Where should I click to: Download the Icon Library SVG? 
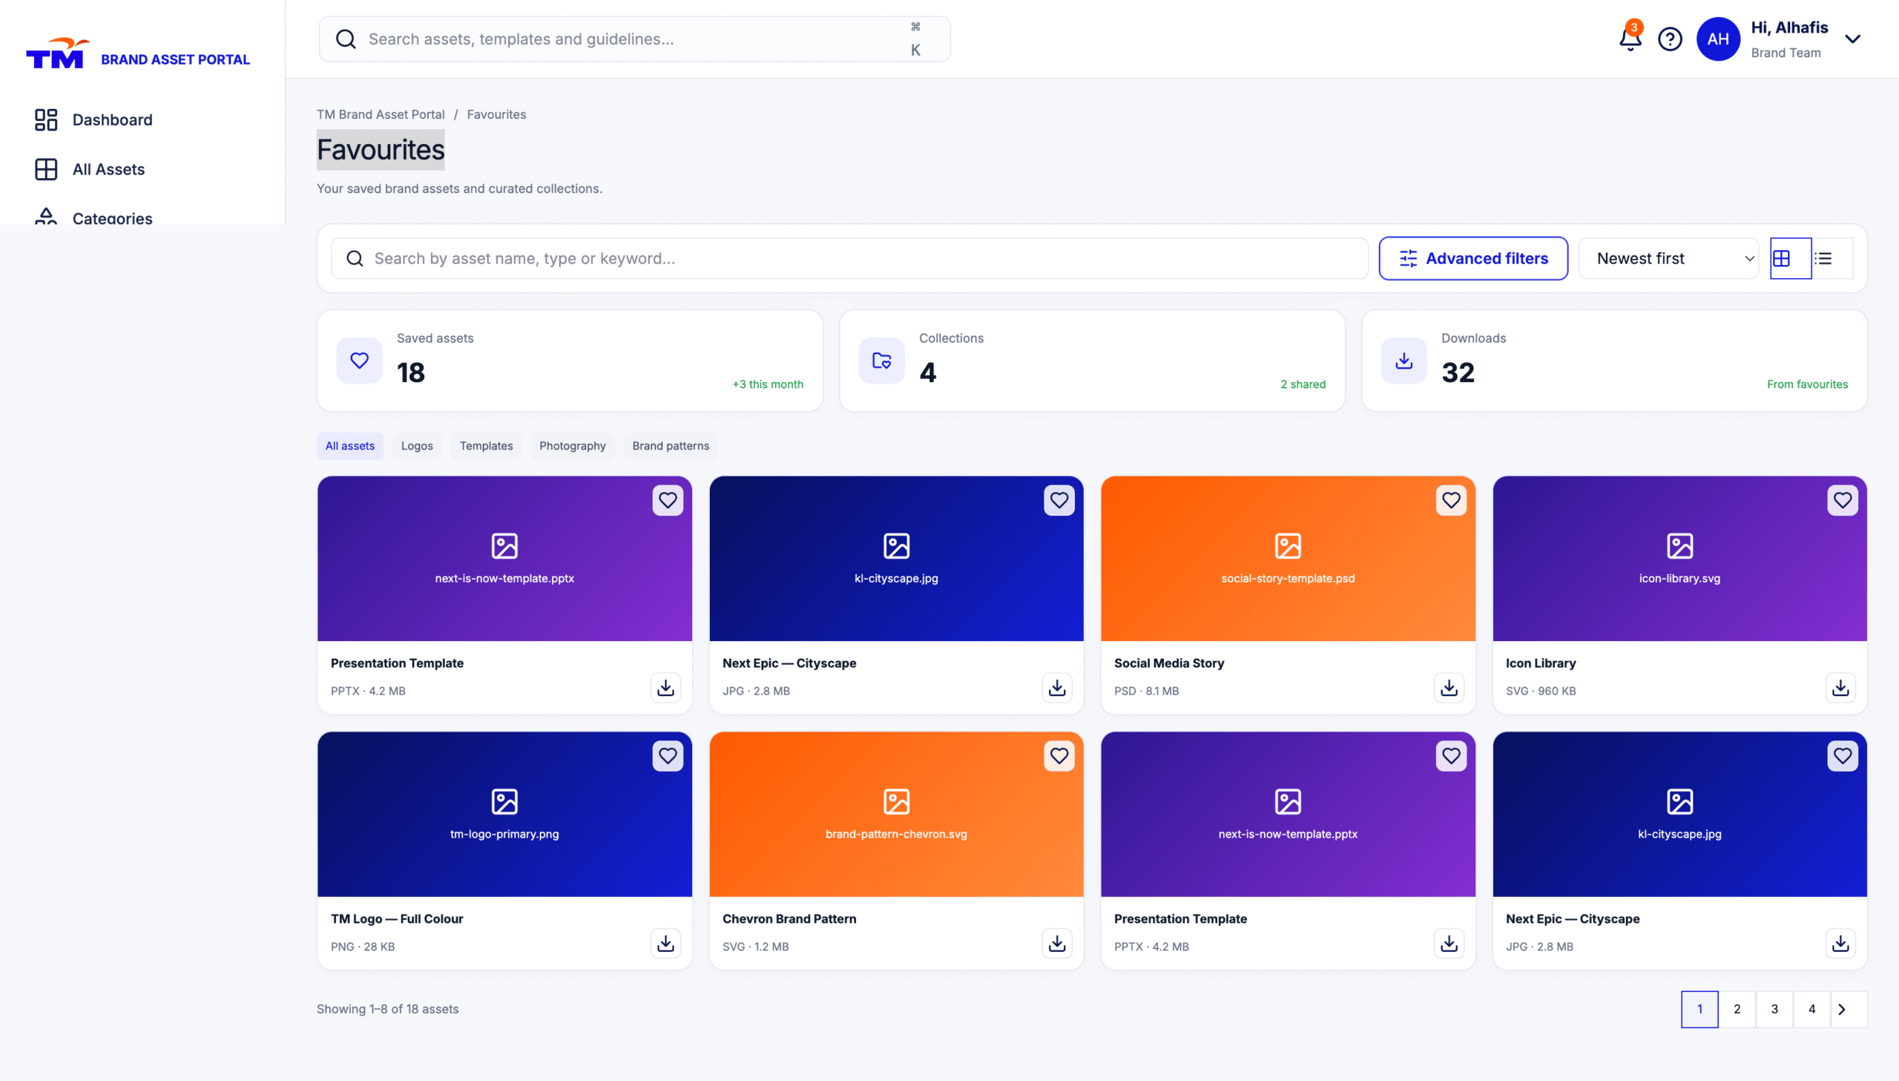coord(1840,688)
